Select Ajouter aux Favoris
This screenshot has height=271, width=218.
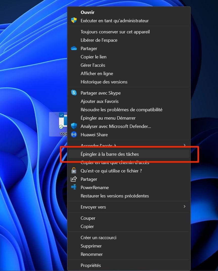click(129, 101)
